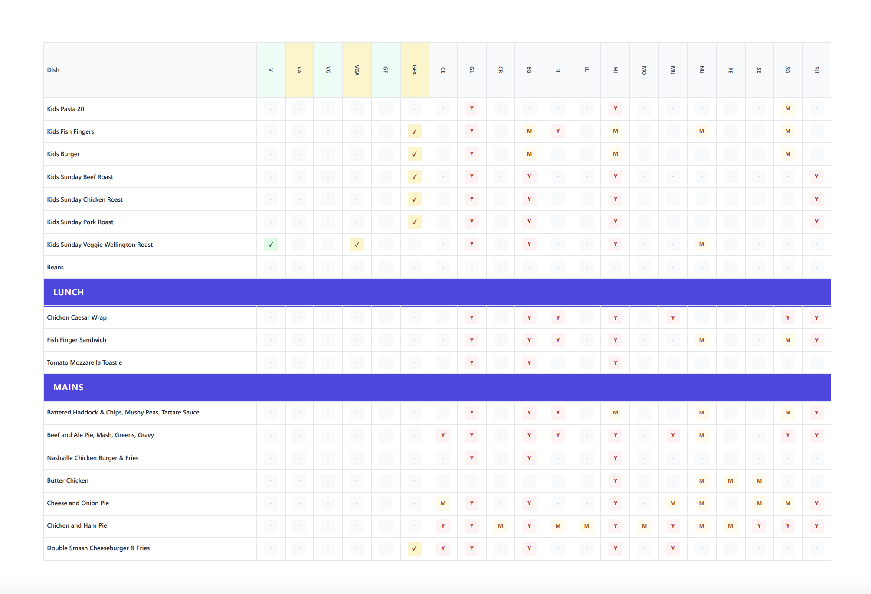Click the GL column header

472,69
